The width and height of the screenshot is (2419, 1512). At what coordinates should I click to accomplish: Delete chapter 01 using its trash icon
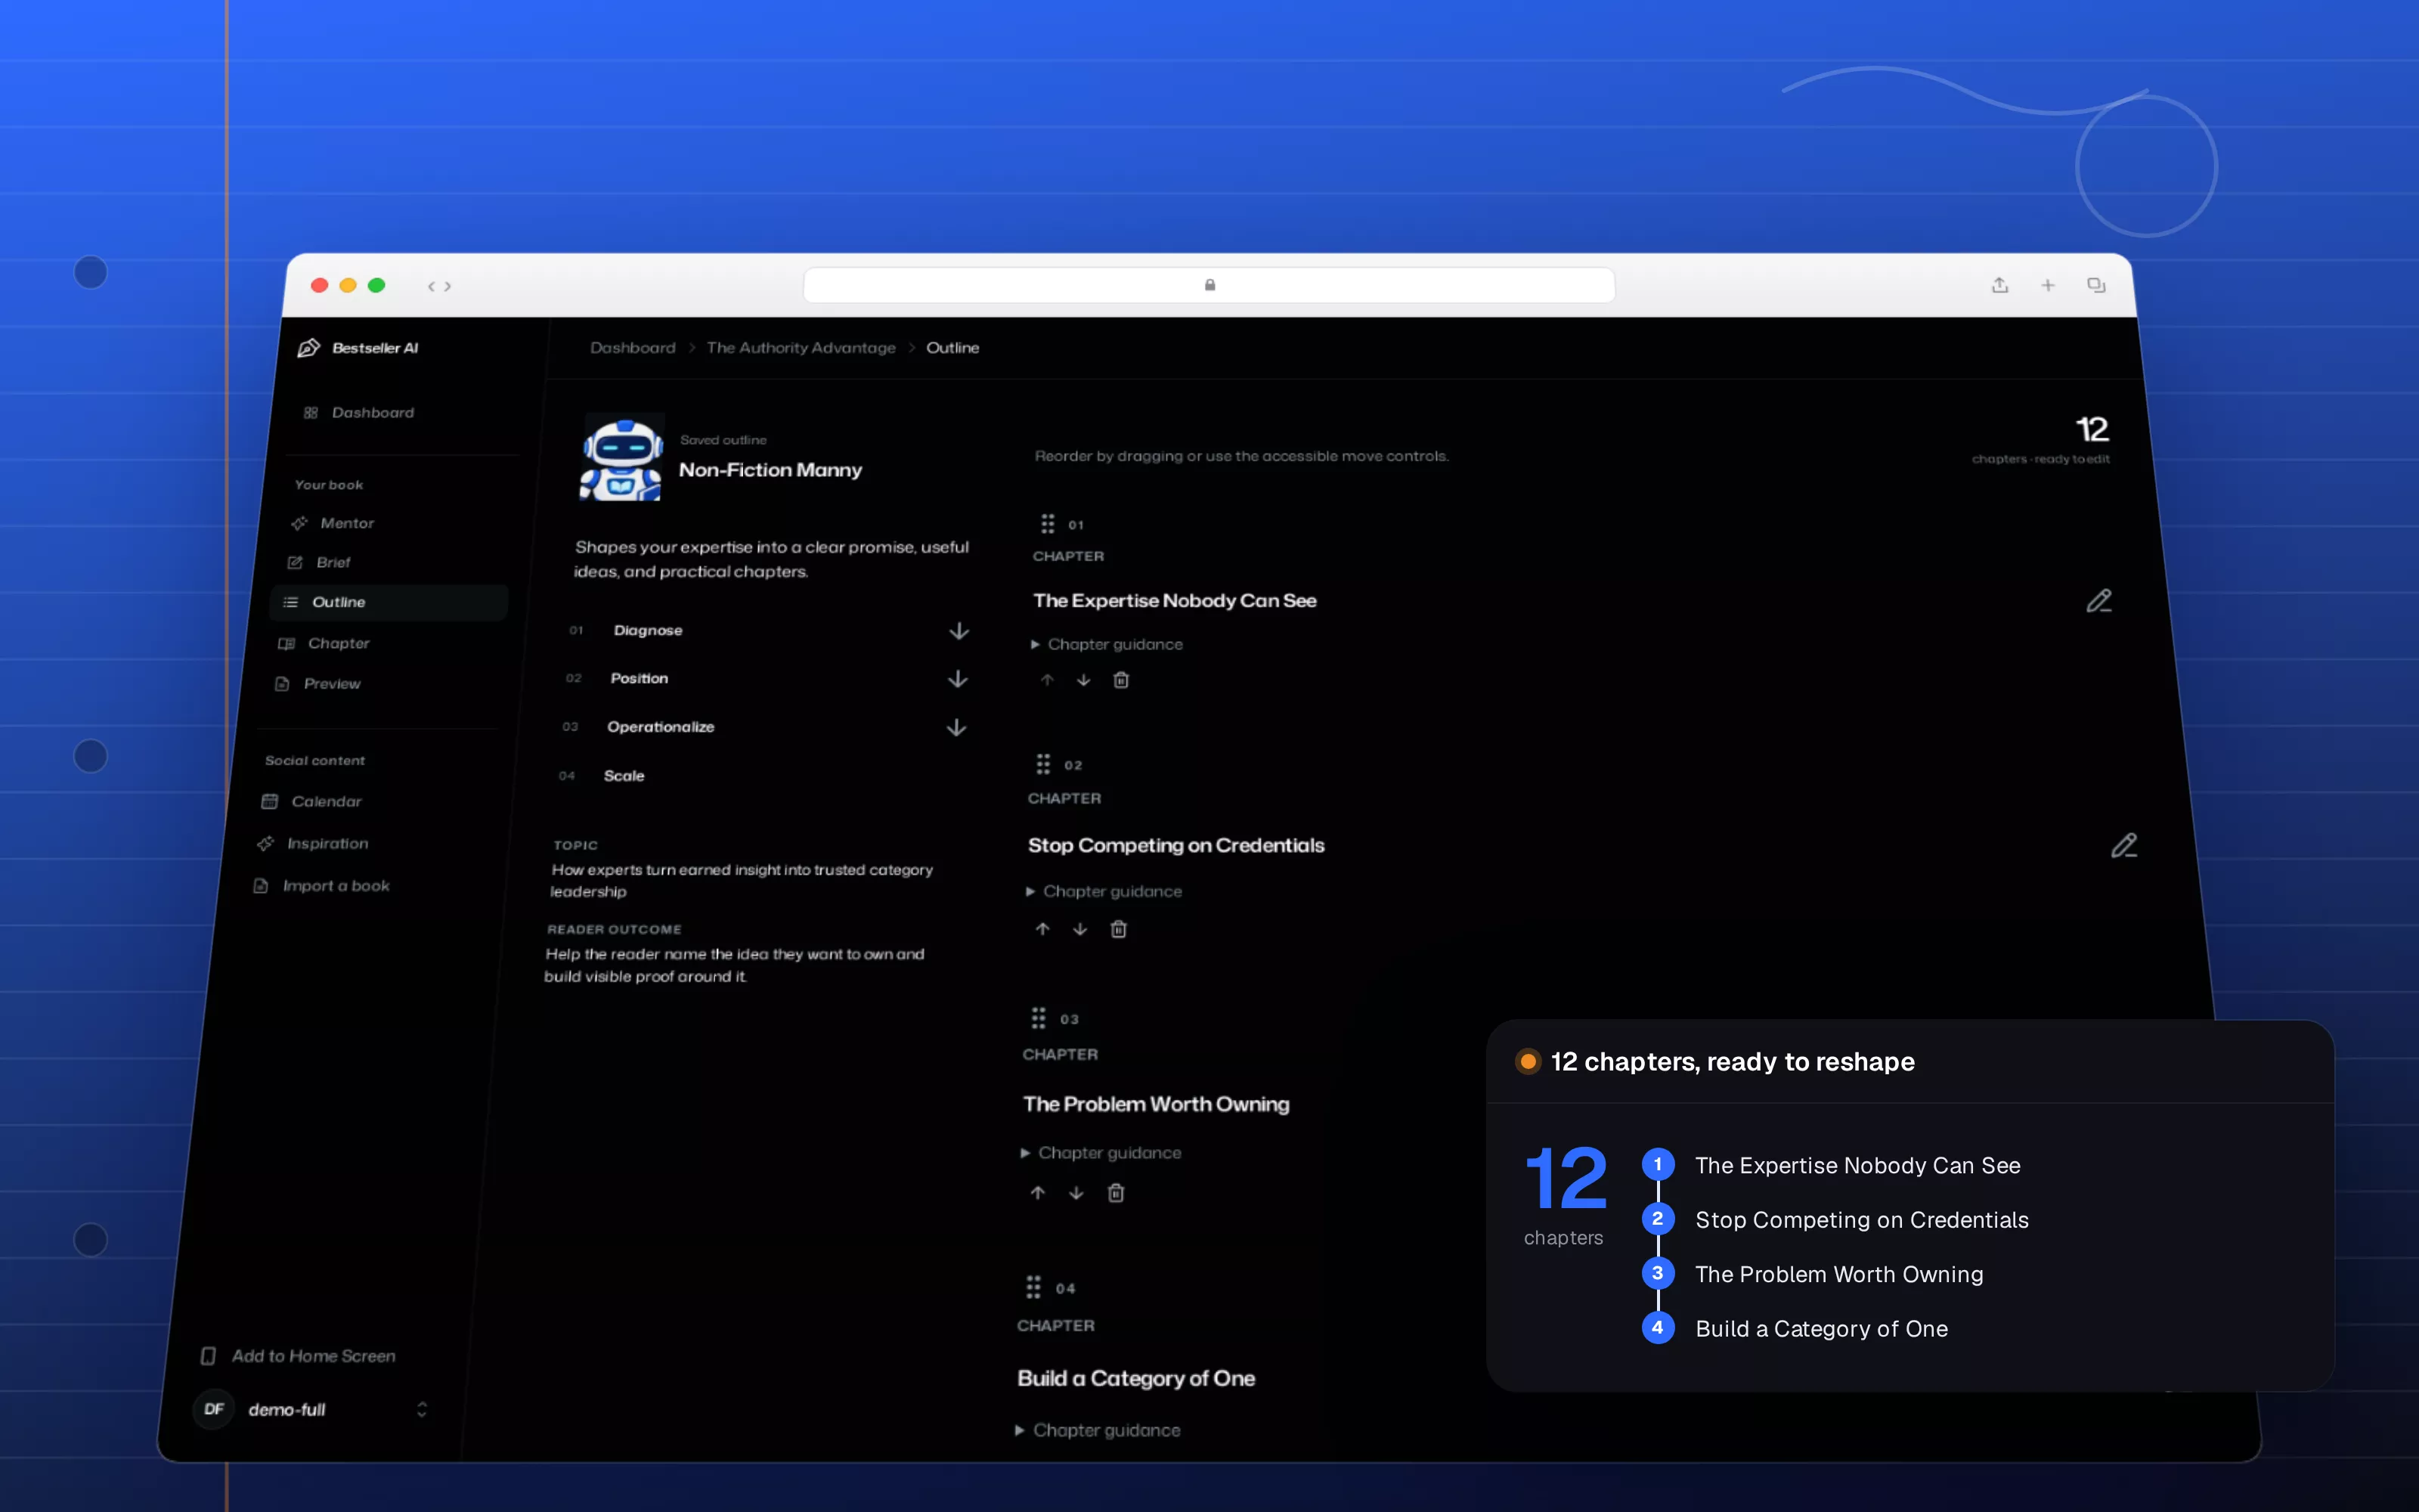(x=1120, y=680)
